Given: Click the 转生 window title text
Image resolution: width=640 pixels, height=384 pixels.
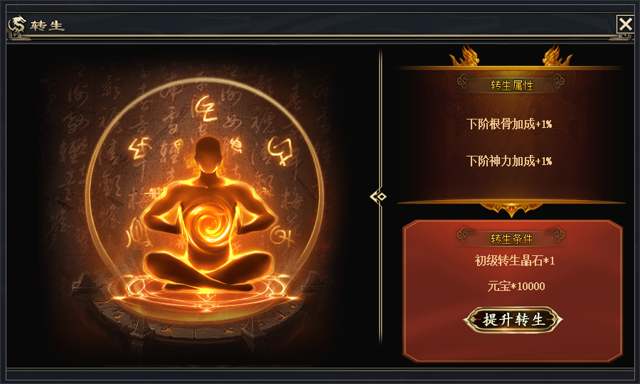Looking at the screenshot, I should 48,26.
